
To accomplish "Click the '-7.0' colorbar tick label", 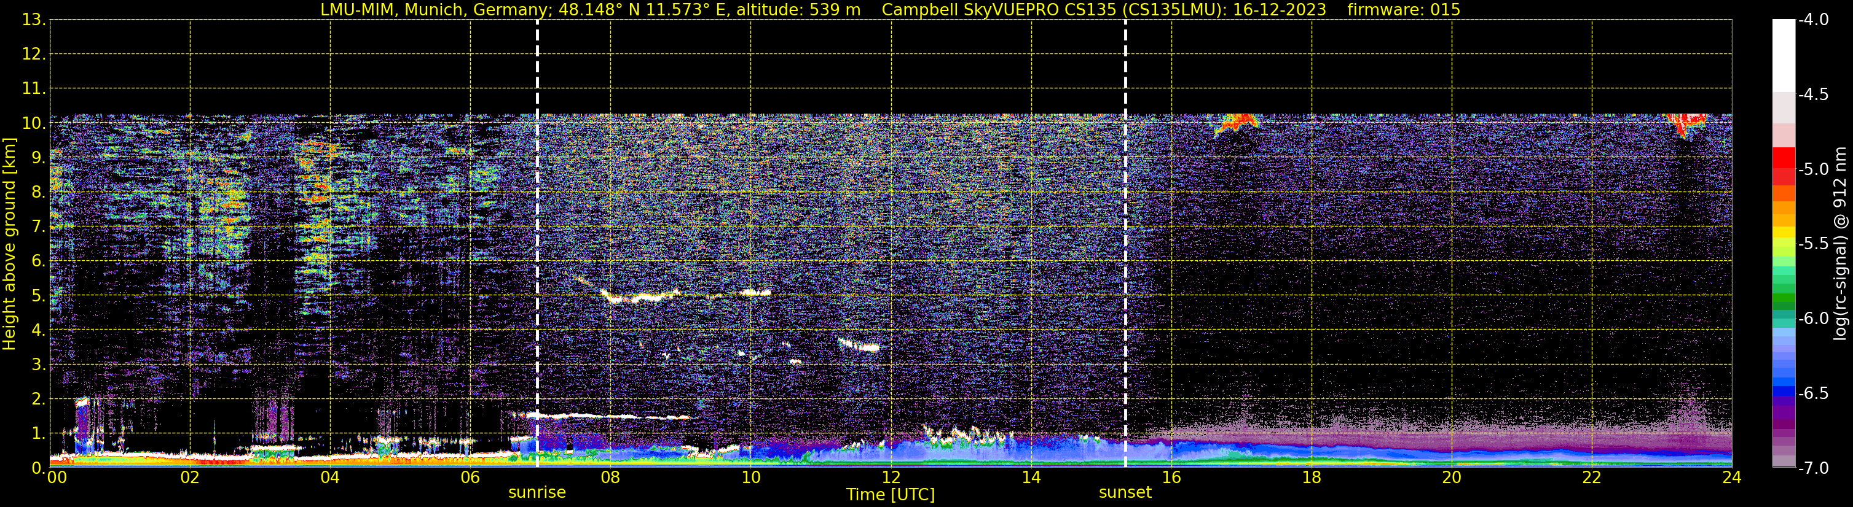I will pyautogui.click(x=1812, y=468).
